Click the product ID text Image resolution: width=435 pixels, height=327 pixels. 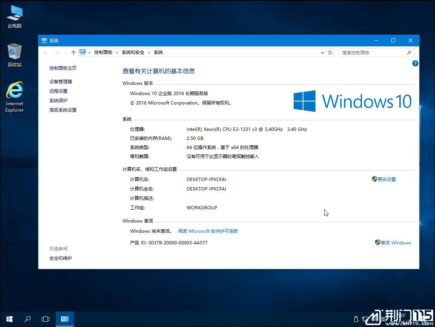168,243
